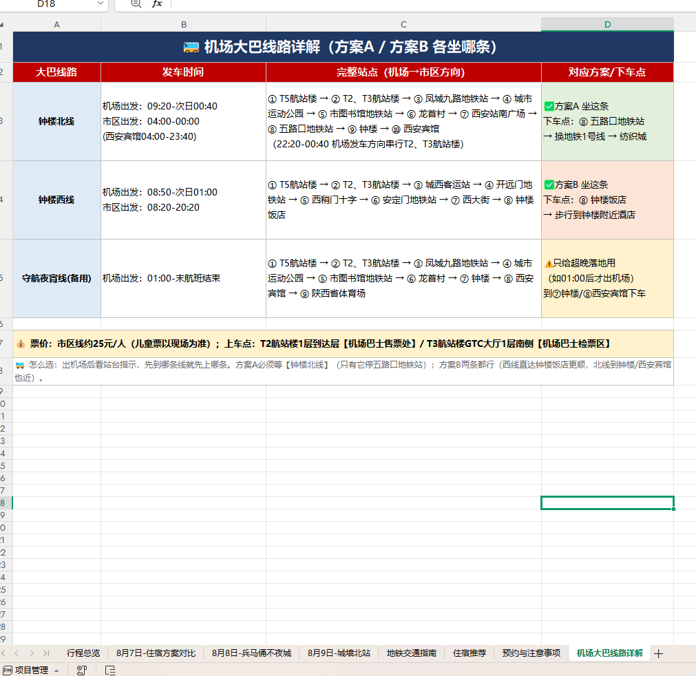Click the D18 Name Box field

46,4
